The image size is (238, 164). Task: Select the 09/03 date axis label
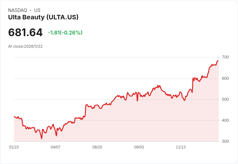coord(139,147)
